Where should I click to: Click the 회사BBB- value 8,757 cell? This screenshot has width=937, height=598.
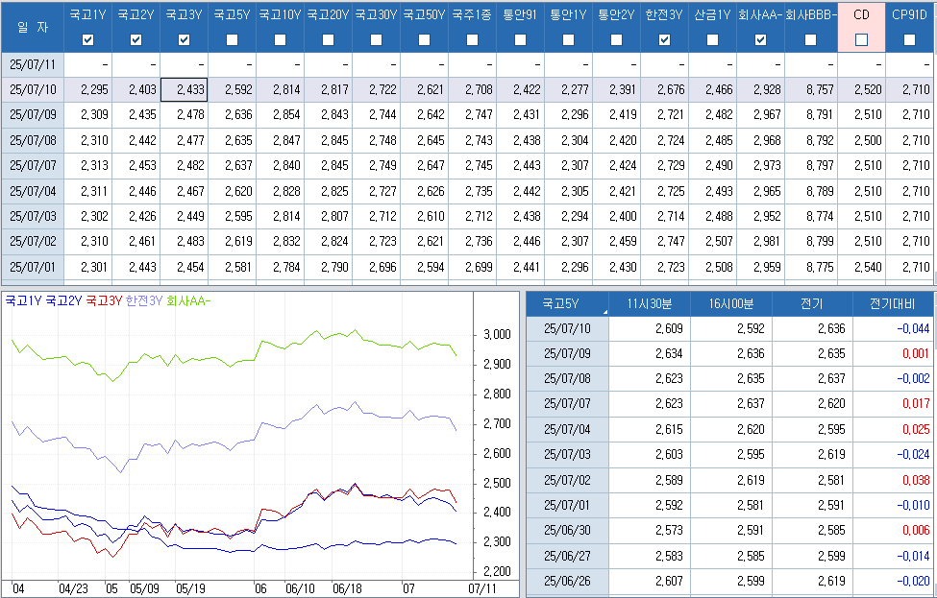pos(811,89)
